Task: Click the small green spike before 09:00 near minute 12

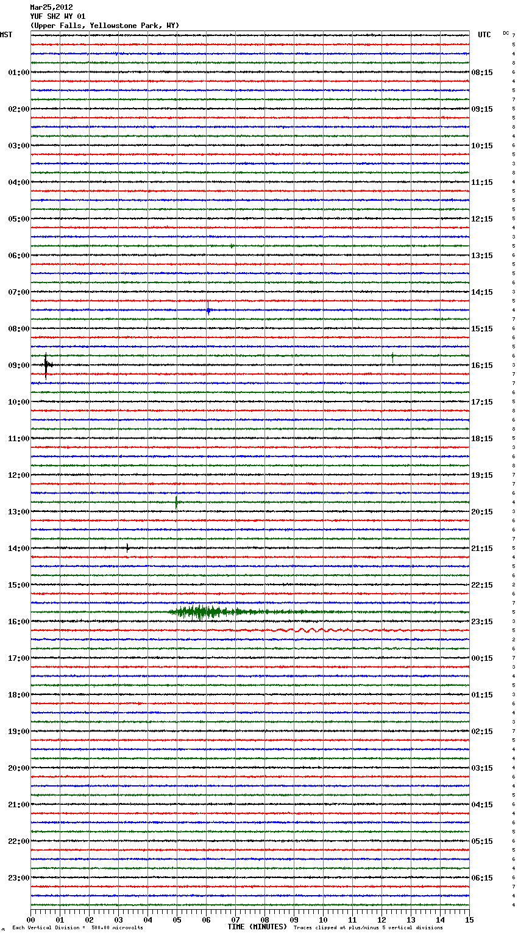Action: click(x=392, y=356)
